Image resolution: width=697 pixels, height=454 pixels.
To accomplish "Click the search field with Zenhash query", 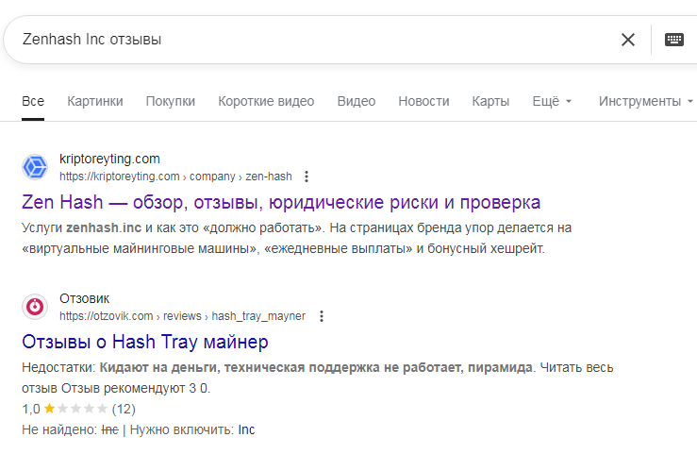I will click(x=311, y=40).
